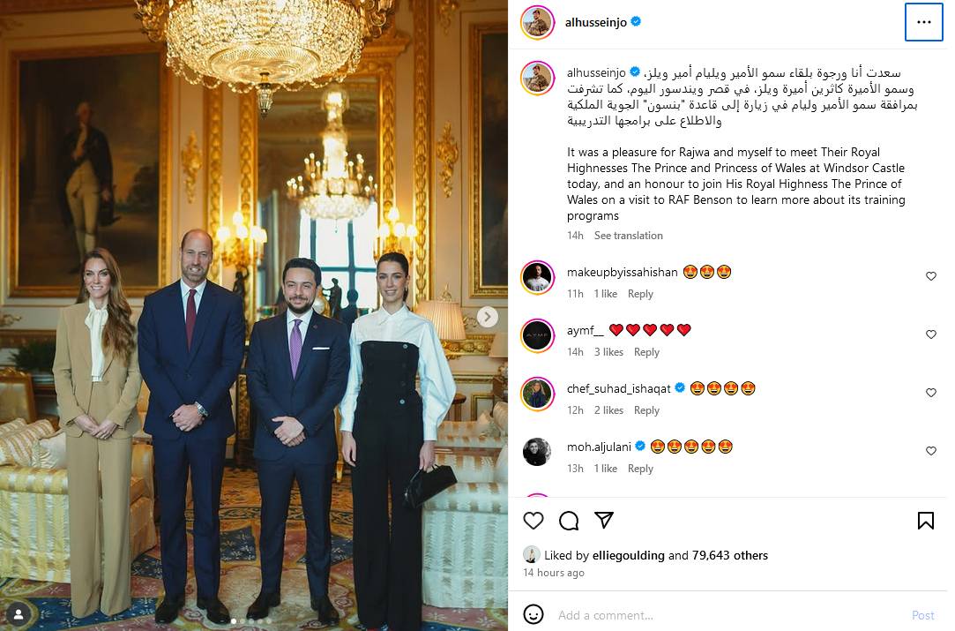Screen dimensions: 955x631
Task: Open alhusseinjo profile from header username
Action: pyautogui.click(x=595, y=23)
